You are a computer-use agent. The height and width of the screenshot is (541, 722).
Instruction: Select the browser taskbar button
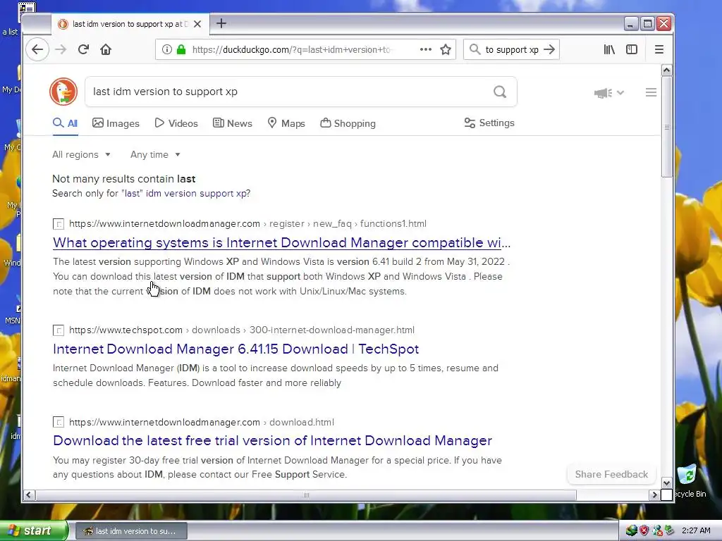(x=131, y=531)
